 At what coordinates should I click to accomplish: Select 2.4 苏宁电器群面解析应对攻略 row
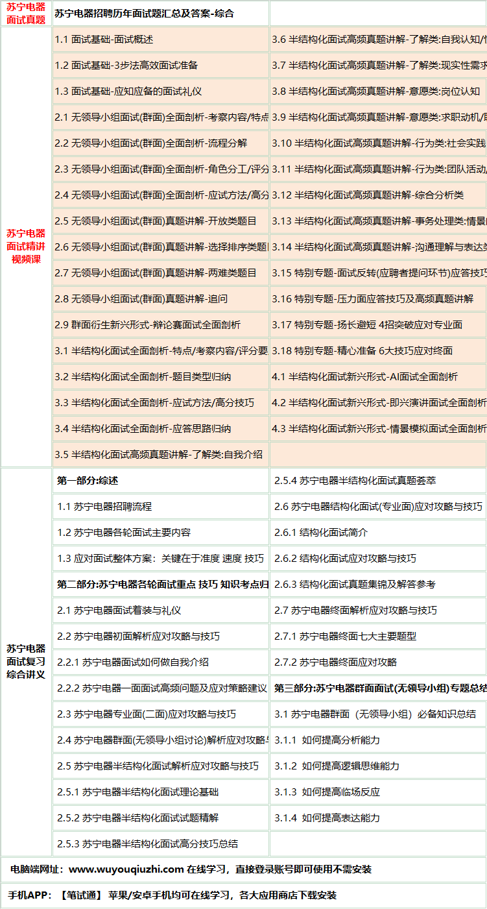161,740
